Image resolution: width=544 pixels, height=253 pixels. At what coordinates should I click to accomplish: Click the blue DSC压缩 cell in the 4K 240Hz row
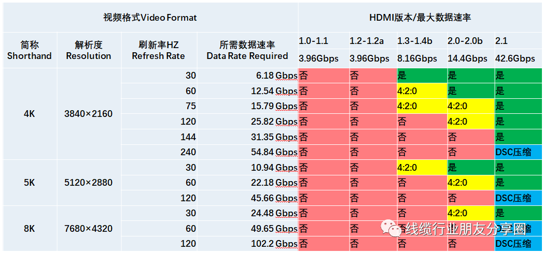click(518, 152)
